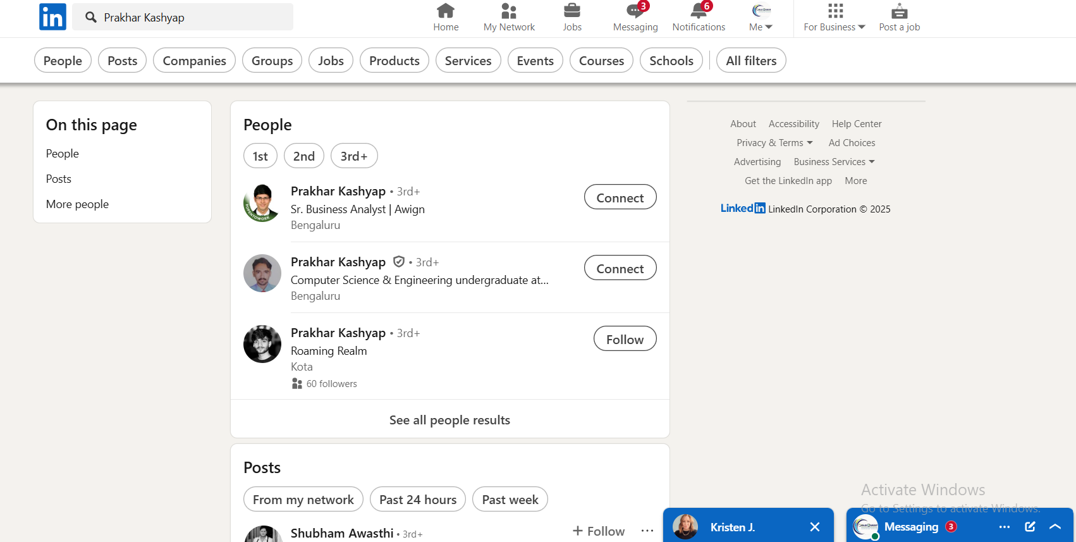Open Help Center footer link

857,124
